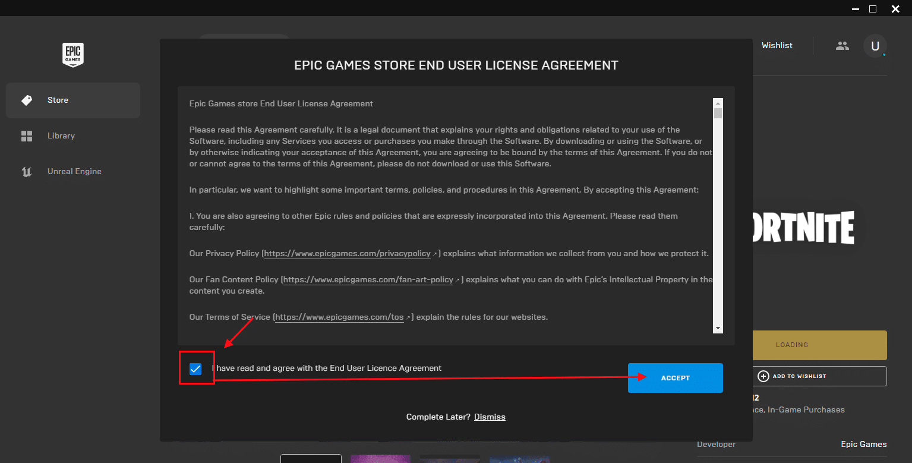The height and width of the screenshot is (463, 912).
Task: Select Store in the sidebar
Action: 73,100
